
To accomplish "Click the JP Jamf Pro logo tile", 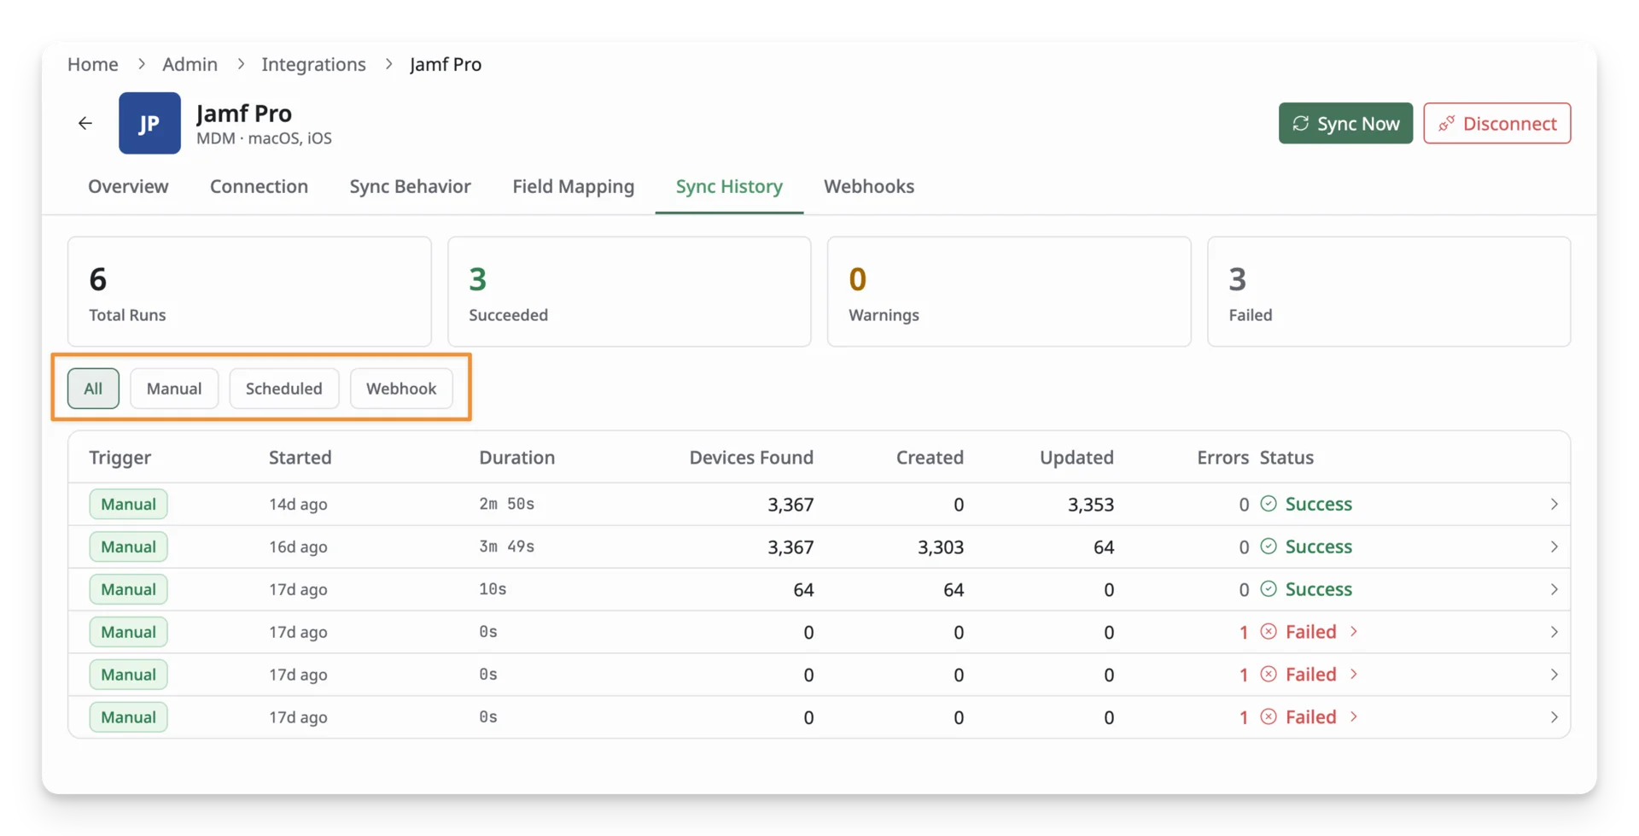I will click(149, 123).
